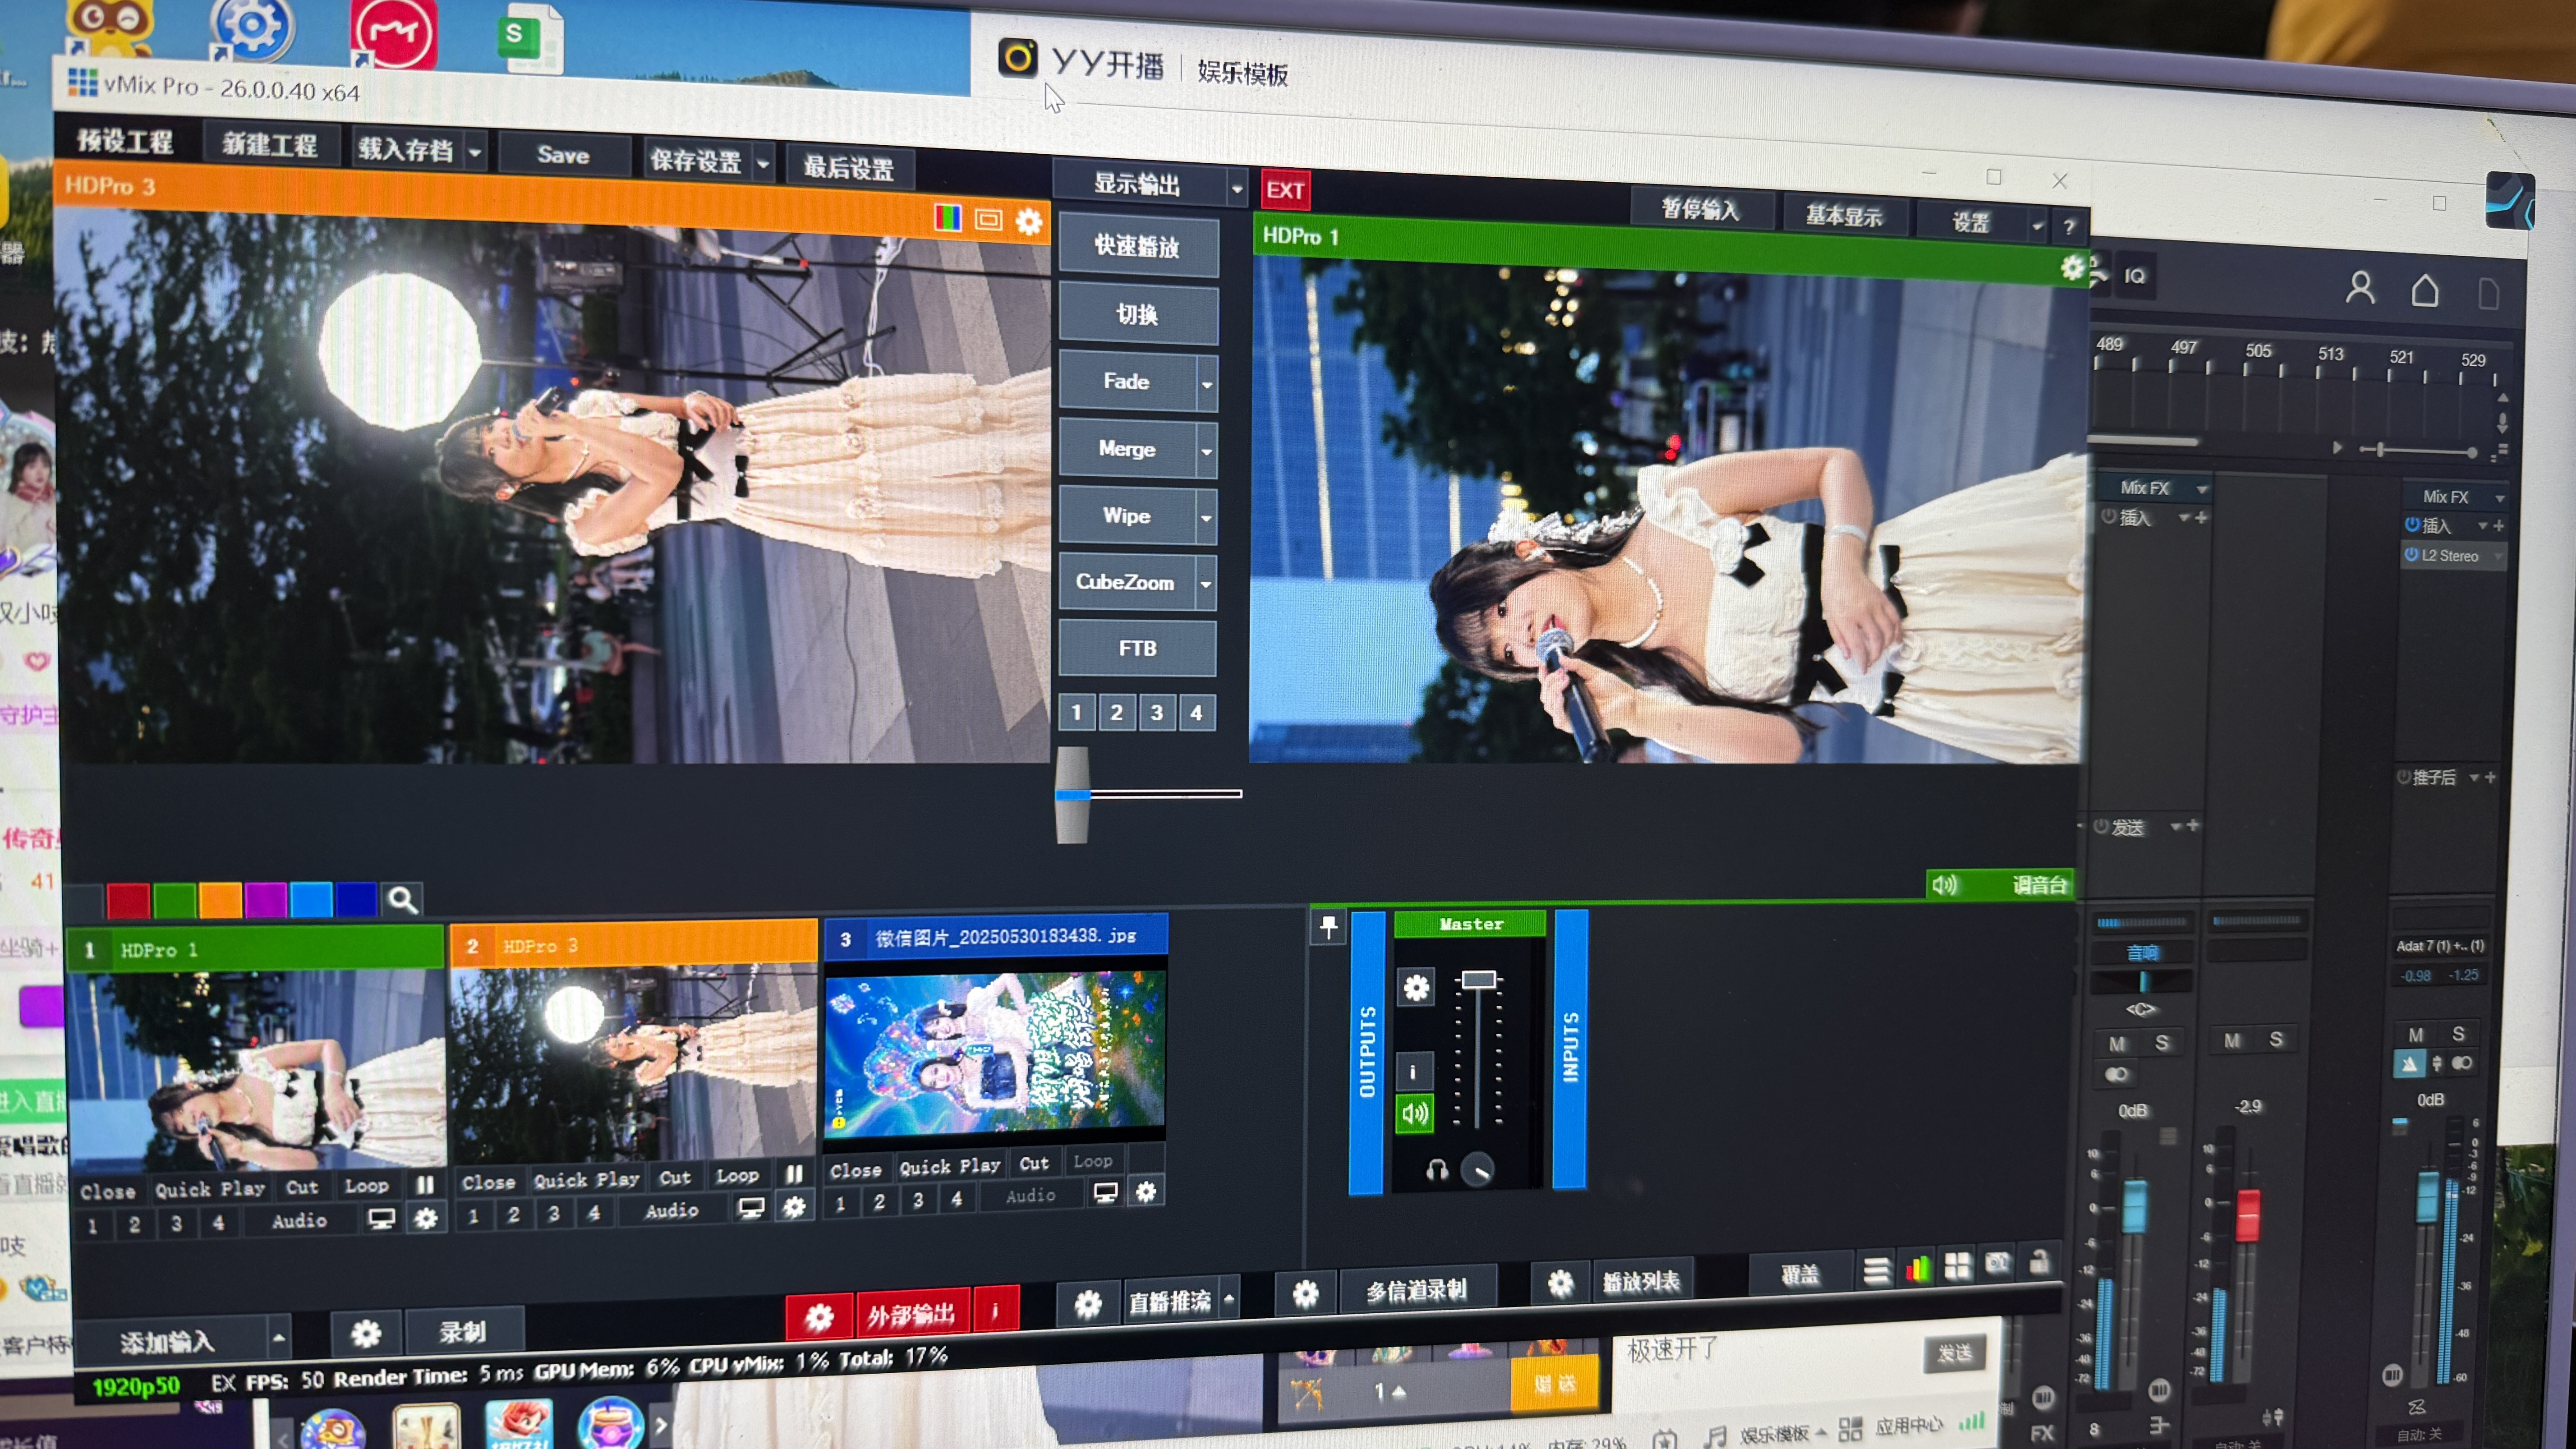Screen dimensions: 2576x1449
Task: Click the snapshot camera icon in bottom bar
Action: 1997,1263
